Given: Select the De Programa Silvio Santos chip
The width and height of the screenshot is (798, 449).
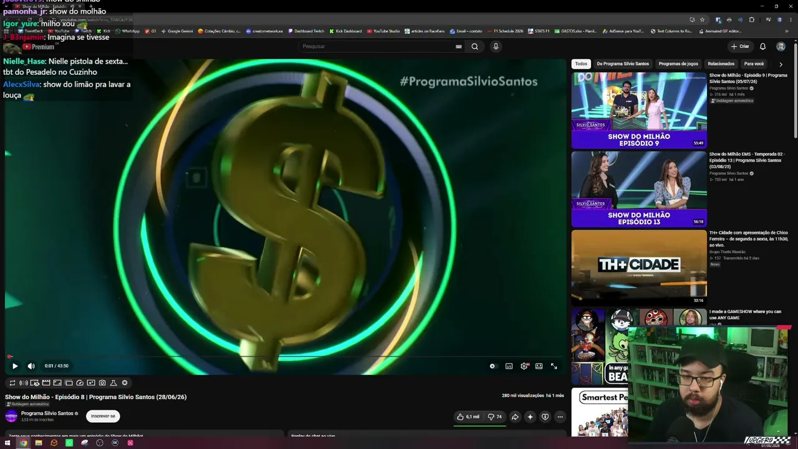Looking at the screenshot, I should (x=623, y=64).
